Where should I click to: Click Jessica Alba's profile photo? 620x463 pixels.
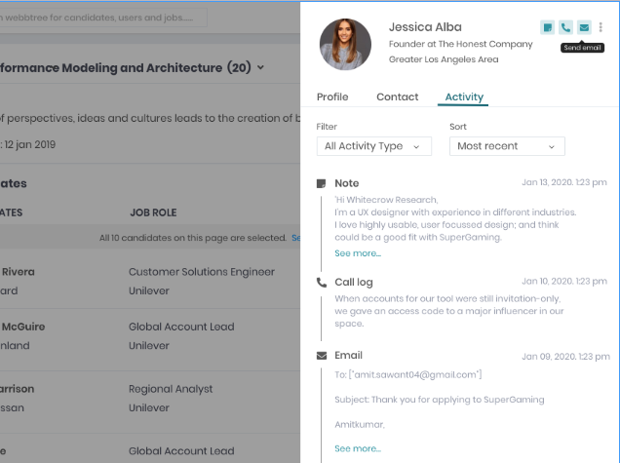tap(345, 44)
